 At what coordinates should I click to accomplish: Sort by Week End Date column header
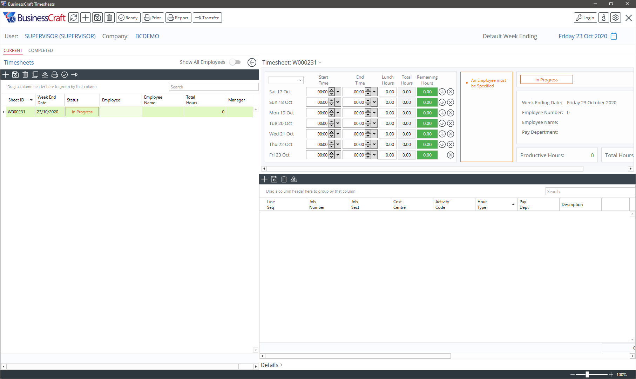[x=50, y=100]
